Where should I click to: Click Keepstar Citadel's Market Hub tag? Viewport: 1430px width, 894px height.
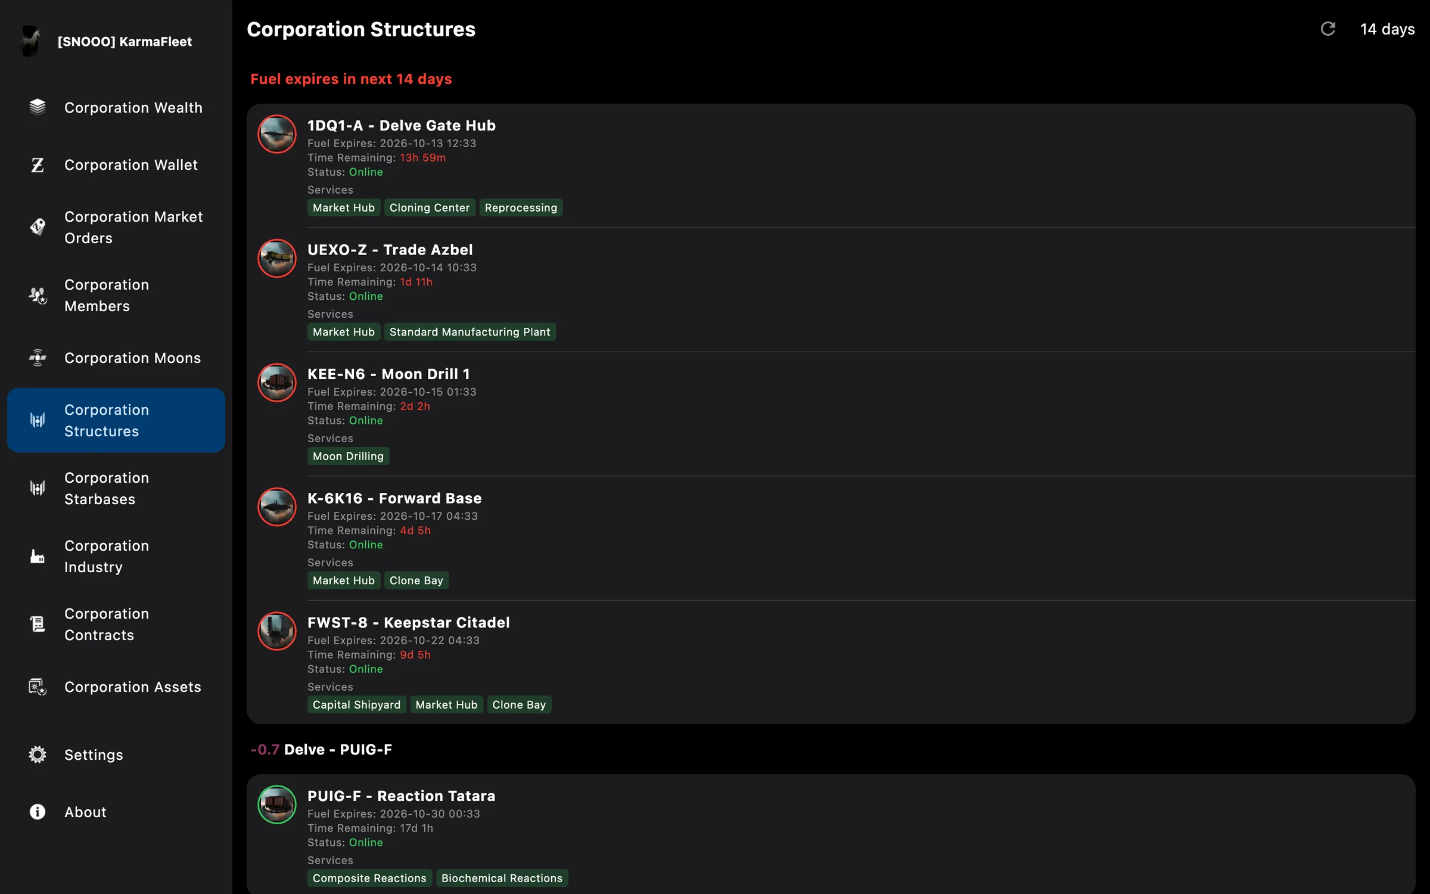[x=446, y=704]
